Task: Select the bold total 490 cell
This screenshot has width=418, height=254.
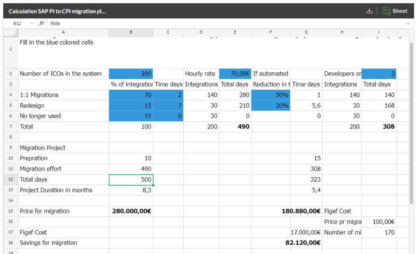Action: coord(235,127)
